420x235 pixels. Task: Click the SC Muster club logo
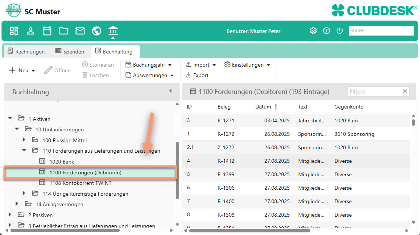pyautogui.click(x=14, y=11)
